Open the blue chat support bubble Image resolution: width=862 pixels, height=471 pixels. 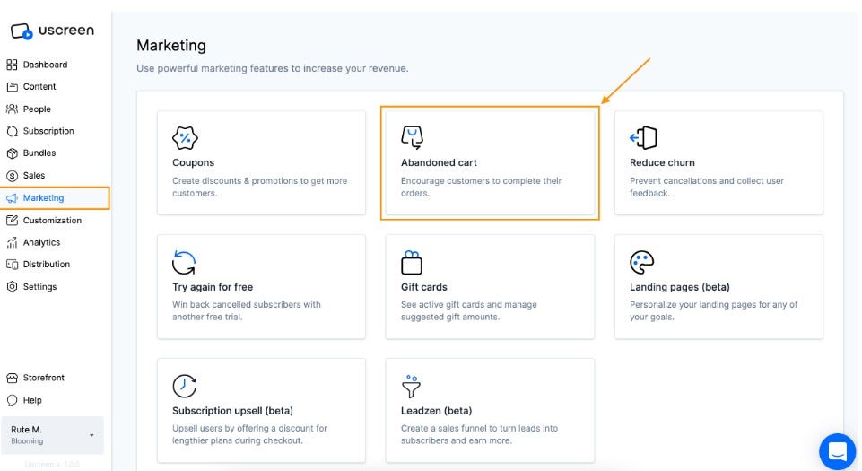(837, 451)
